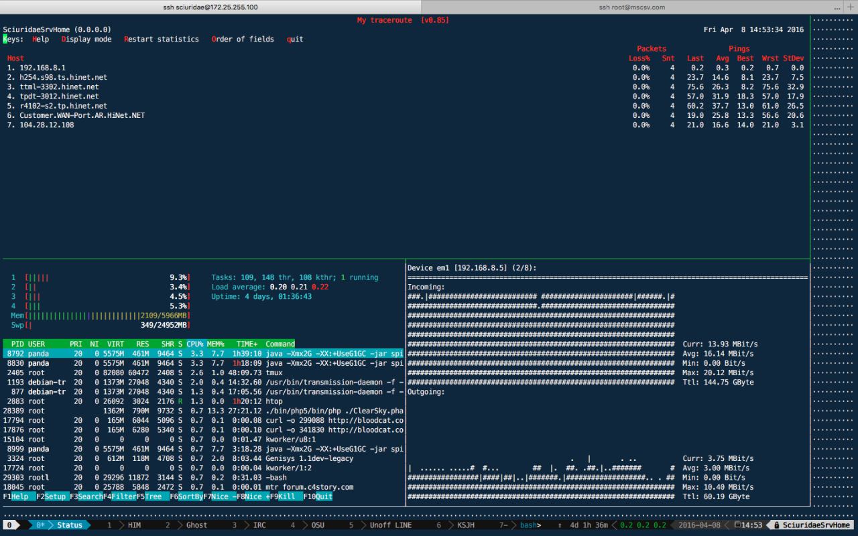
Task: Select htop process row PID 8830
Action: click(x=203, y=363)
